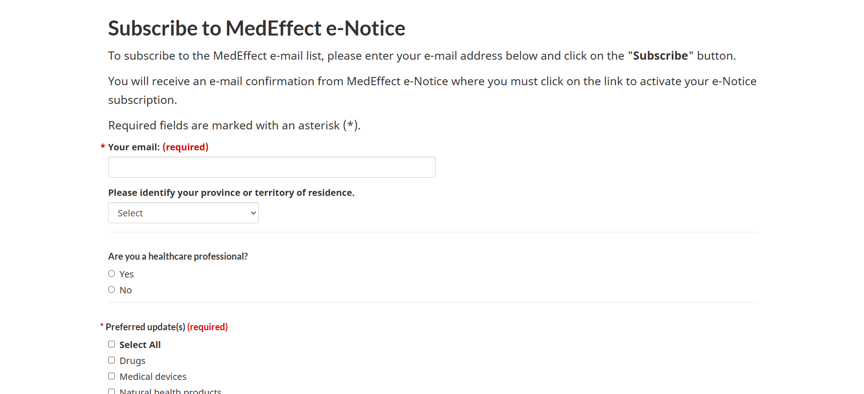This screenshot has height=394, width=864.
Task: Enable the Drugs update checkbox
Action: point(112,360)
